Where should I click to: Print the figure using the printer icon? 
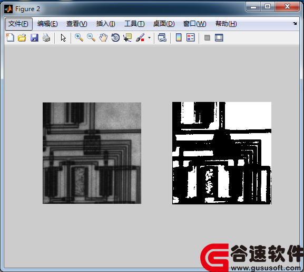pos(46,37)
